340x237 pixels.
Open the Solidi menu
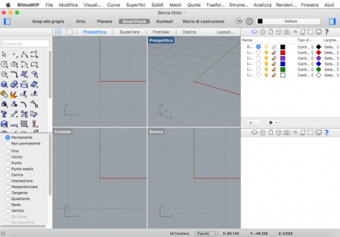(157, 5)
